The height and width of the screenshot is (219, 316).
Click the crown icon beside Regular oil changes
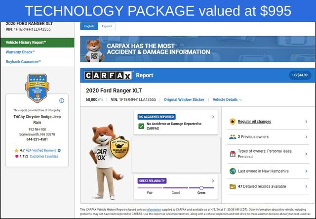click(233, 122)
